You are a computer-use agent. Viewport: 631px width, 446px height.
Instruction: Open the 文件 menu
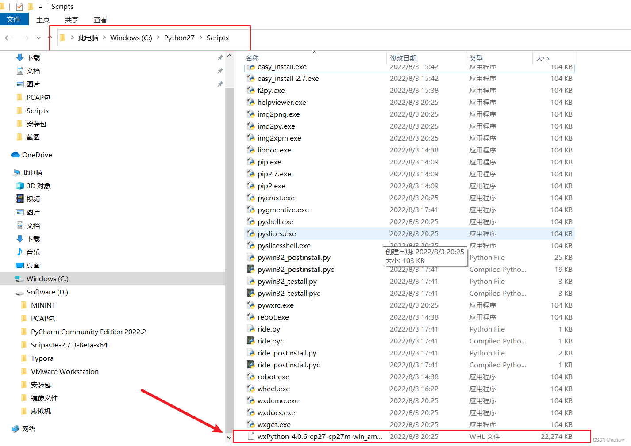click(14, 19)
